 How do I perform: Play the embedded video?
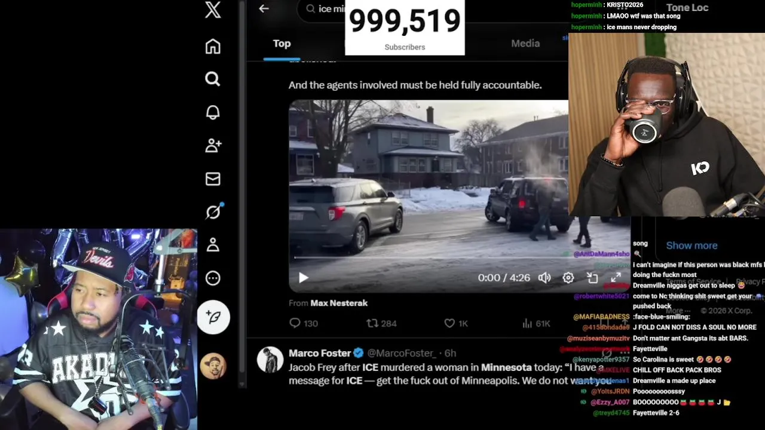[303, 278]
